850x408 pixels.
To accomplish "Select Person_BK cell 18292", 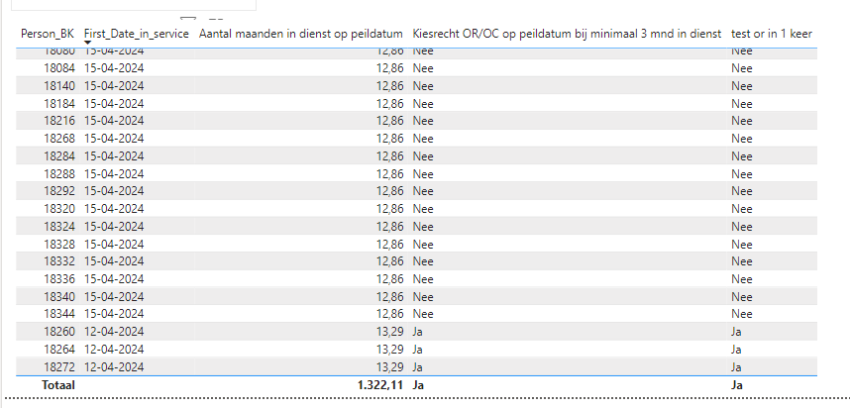I will (59, 191).
